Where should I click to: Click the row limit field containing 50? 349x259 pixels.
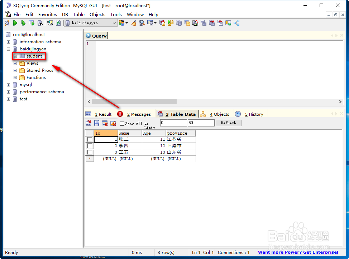pyautogui.click(x=201, y=123)
